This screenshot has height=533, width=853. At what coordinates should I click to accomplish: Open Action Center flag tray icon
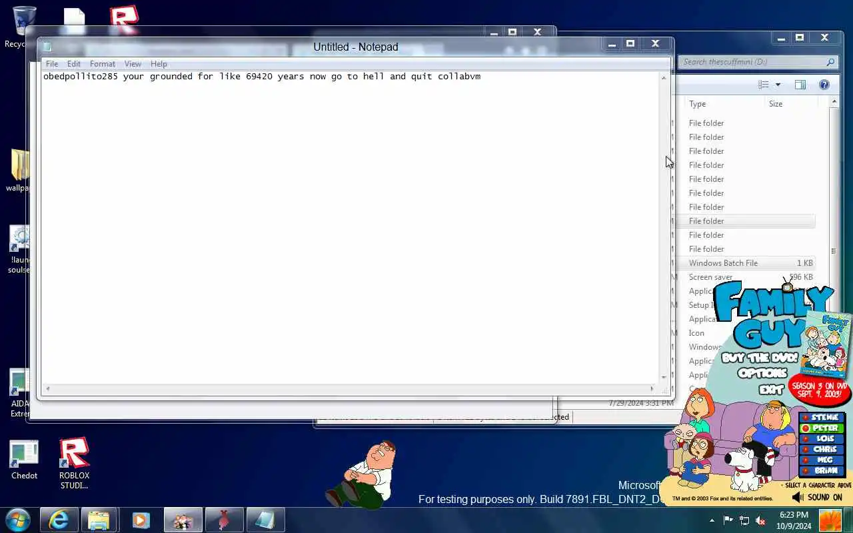[x=728, y=520]
